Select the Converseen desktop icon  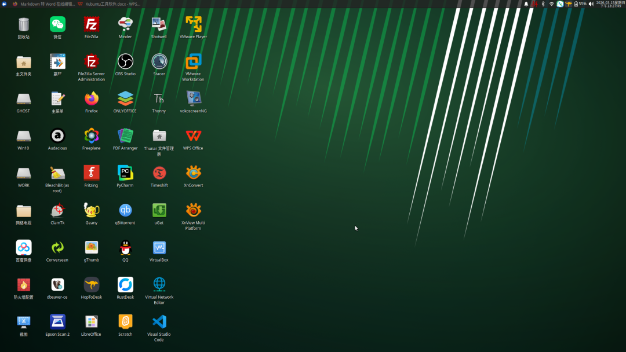(57, 251)
